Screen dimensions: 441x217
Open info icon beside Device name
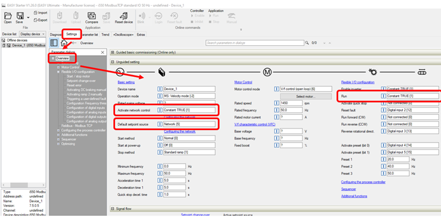[x=160, y=89]
